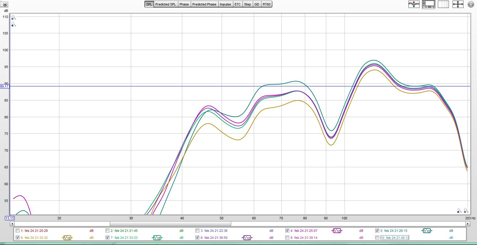Toggle the scrollbars display icon
Image resolution: width=477 pixels, height=245 pixels.
click(x=428, y=4)
